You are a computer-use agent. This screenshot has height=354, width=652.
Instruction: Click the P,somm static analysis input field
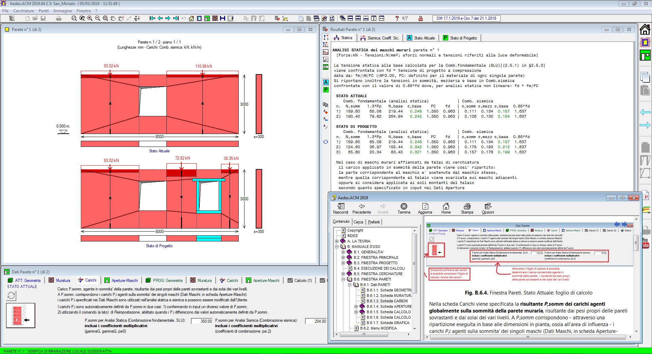[x=202, y=321]
